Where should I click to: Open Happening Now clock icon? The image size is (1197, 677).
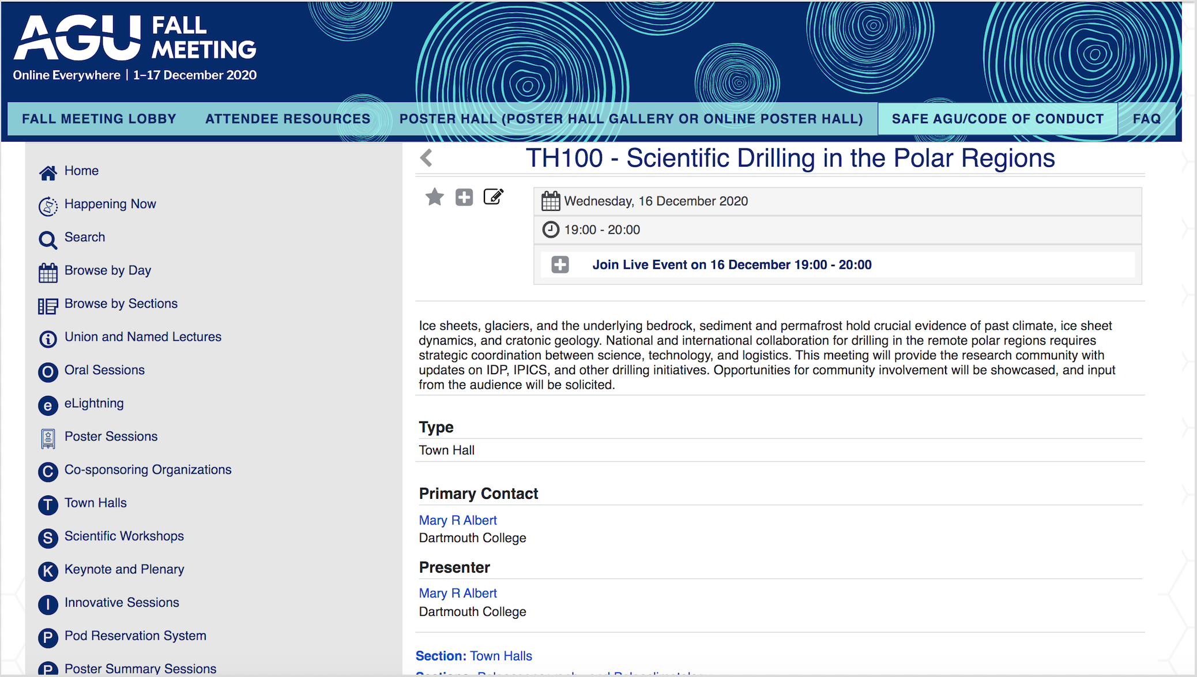48,206
